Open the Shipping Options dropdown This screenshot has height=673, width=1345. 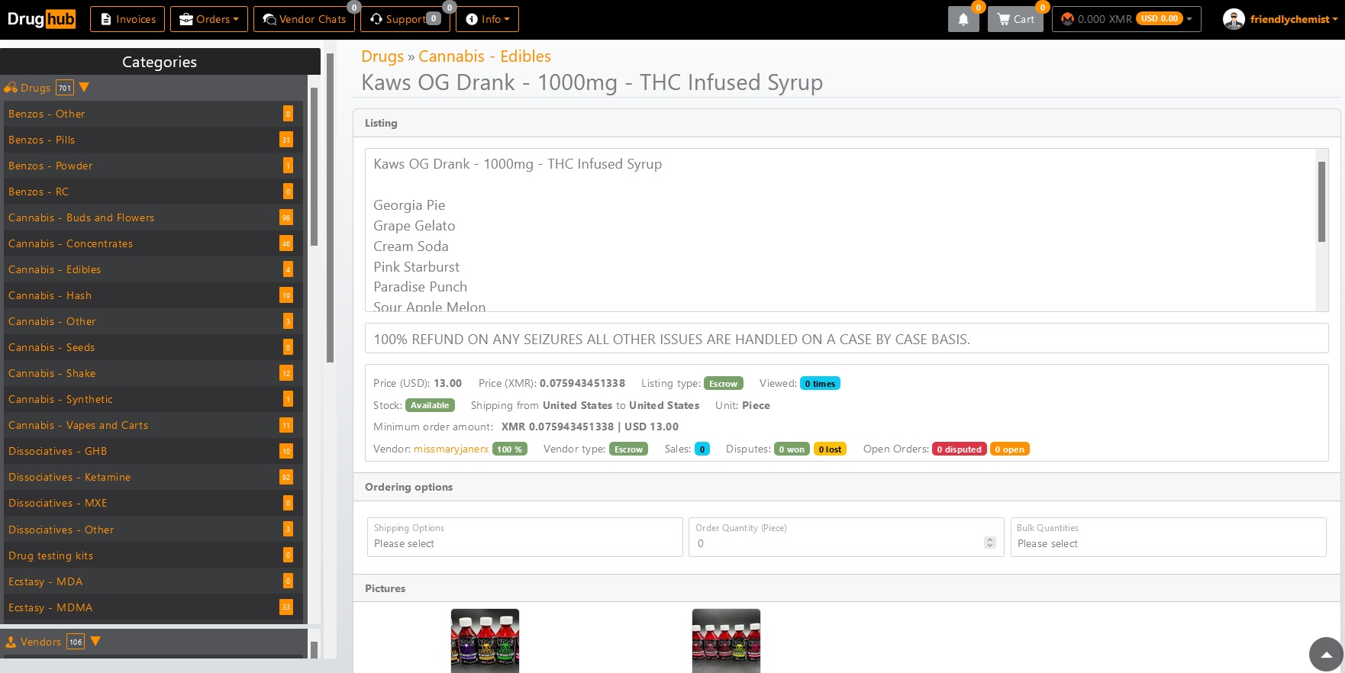[x=525, y=537]
